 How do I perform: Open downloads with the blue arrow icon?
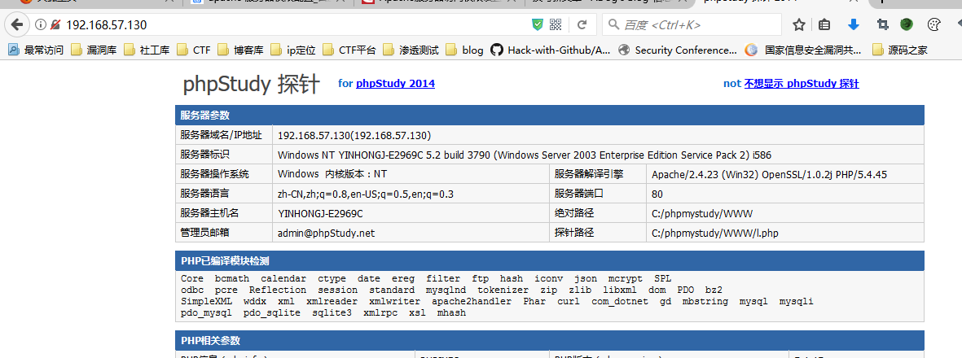854,25
